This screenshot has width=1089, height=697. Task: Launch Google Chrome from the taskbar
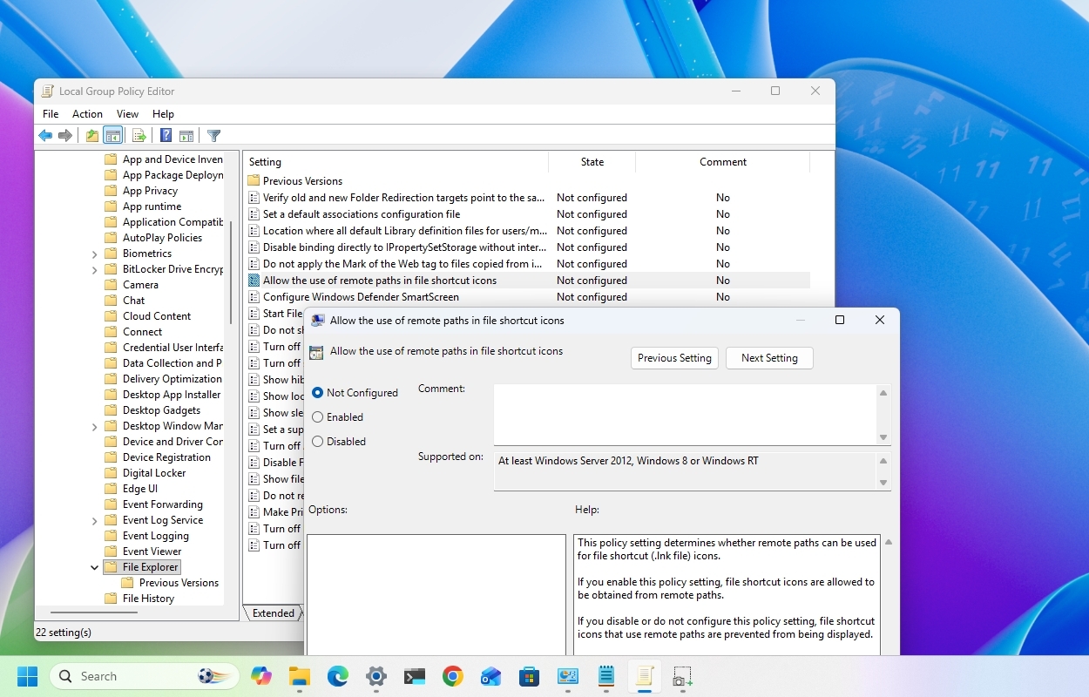click(x=452, y=676)
